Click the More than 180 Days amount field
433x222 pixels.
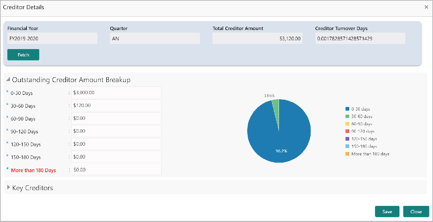click(116, 169)
